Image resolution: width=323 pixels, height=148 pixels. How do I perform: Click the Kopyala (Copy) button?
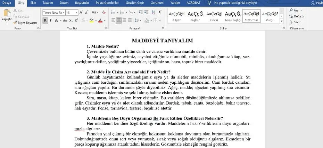(21, 16)
